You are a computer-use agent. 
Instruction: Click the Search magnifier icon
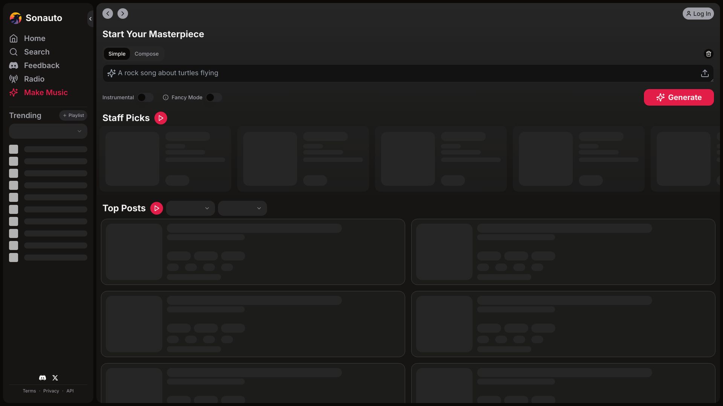coord(14,52)
